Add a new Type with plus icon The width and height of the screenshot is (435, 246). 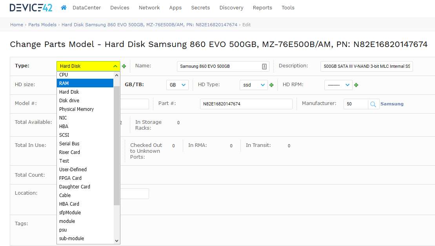(x=124, y=66)
